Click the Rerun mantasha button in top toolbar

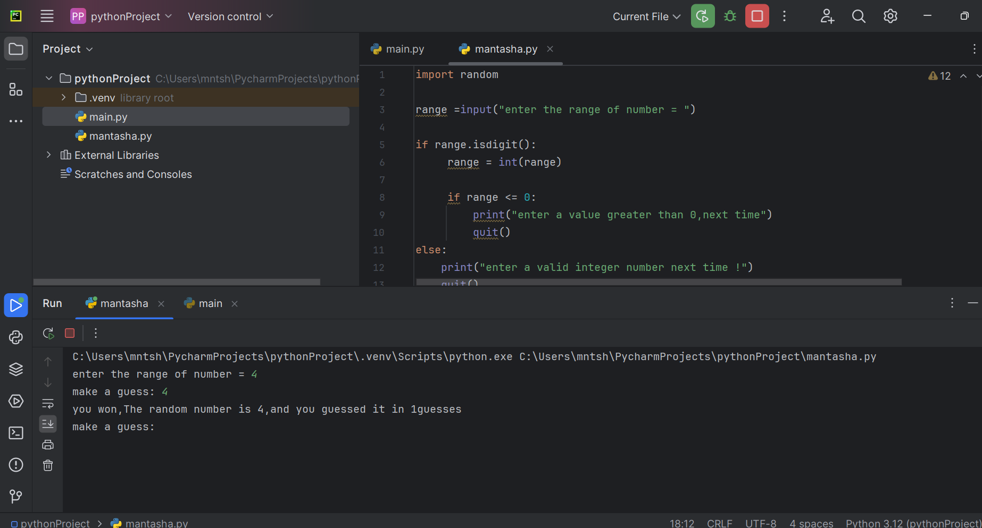(x=703, y=16)
